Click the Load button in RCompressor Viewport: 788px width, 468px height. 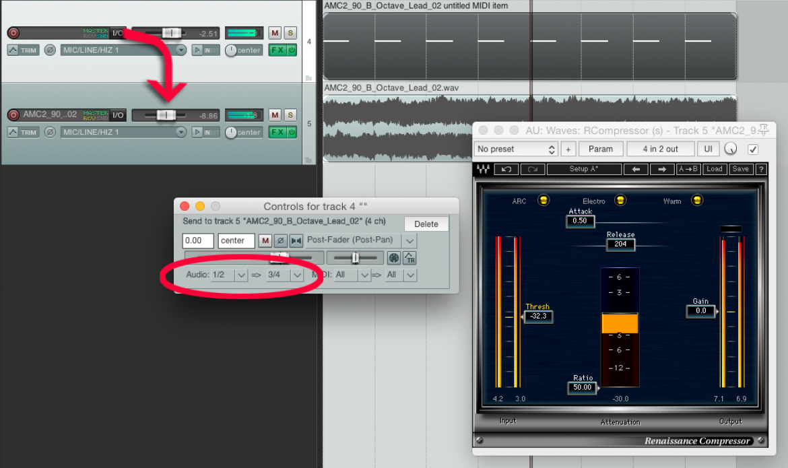click(714, 170)
